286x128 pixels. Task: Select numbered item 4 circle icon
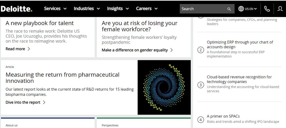pyautogui.click(x=201, y=120)
